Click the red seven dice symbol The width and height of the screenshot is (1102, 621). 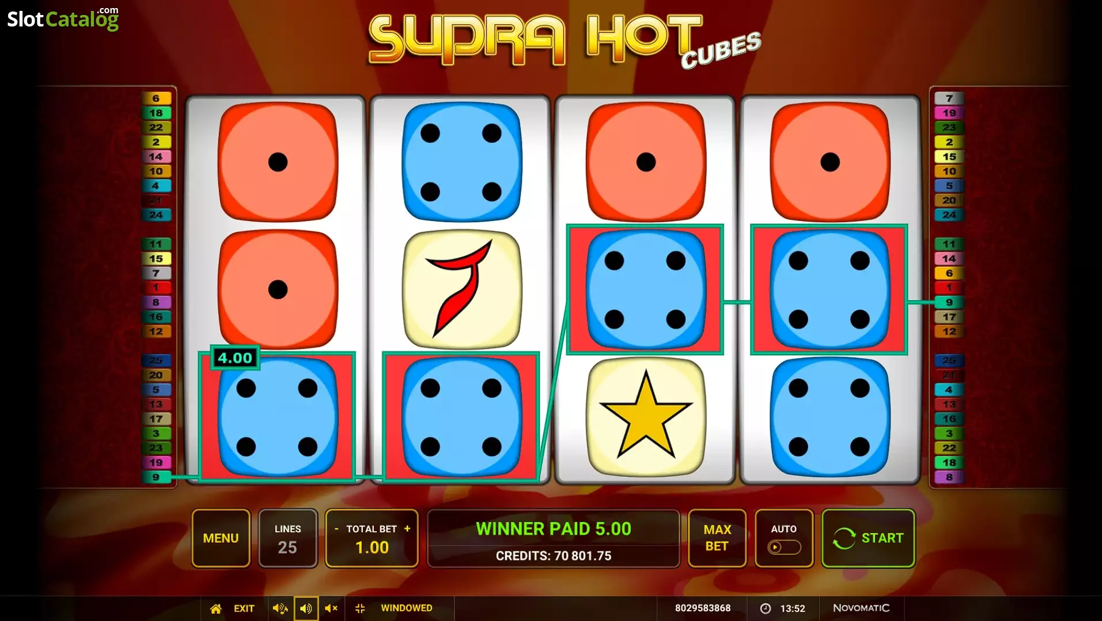tap(461, 289)
